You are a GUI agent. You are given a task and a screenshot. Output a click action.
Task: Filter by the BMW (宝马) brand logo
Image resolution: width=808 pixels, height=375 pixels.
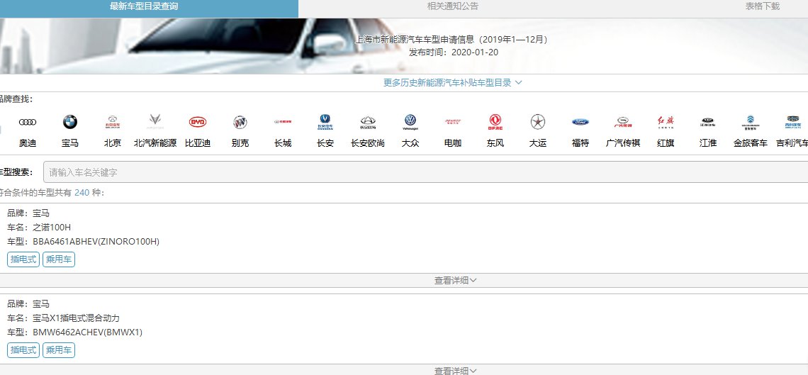tap(70, 122)
